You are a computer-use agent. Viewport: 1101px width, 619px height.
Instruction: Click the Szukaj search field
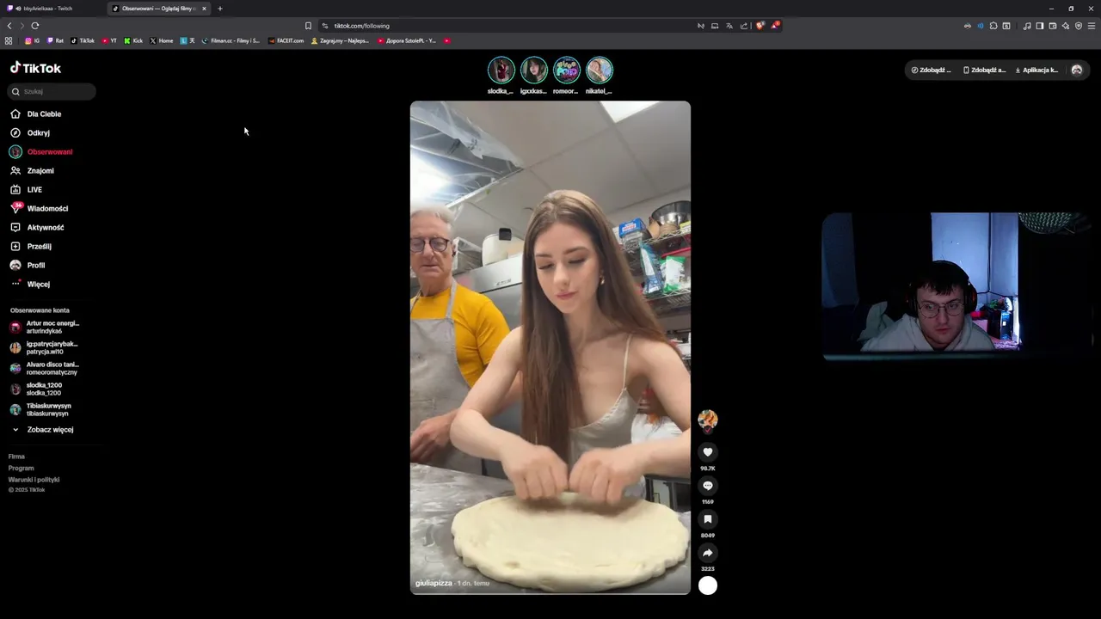coord(52,91)
